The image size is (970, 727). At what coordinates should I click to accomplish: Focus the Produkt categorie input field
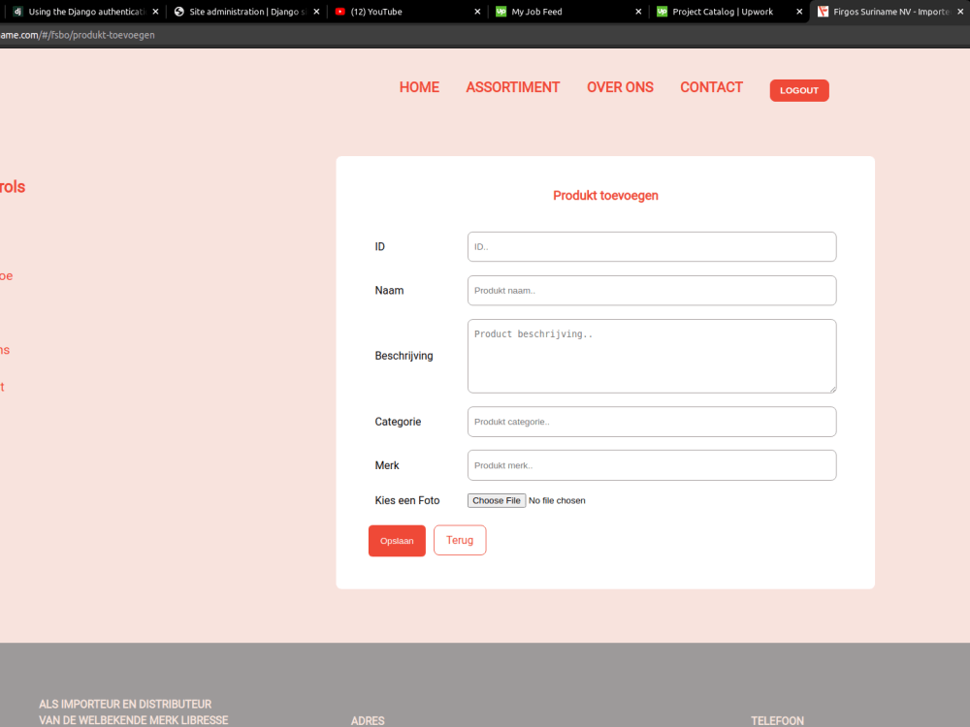point(652,422)
